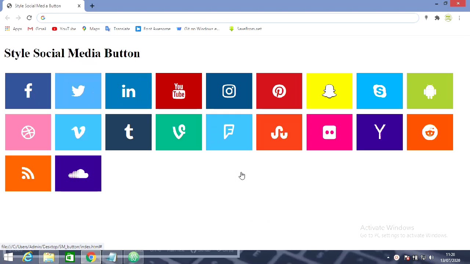The height and width of the screenshot is (264, 470).
Task: Click the red YouTube button
Action: 179,91
